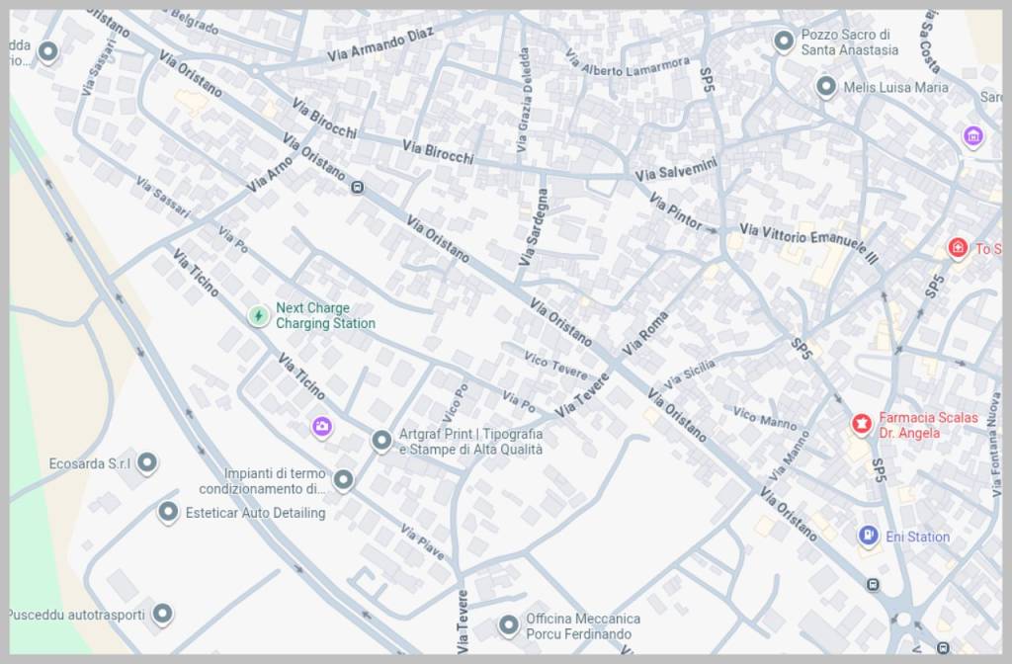Screen dimensions: 1012x664
Task: Open the Eni Station text label
Action: coord(917,538)
